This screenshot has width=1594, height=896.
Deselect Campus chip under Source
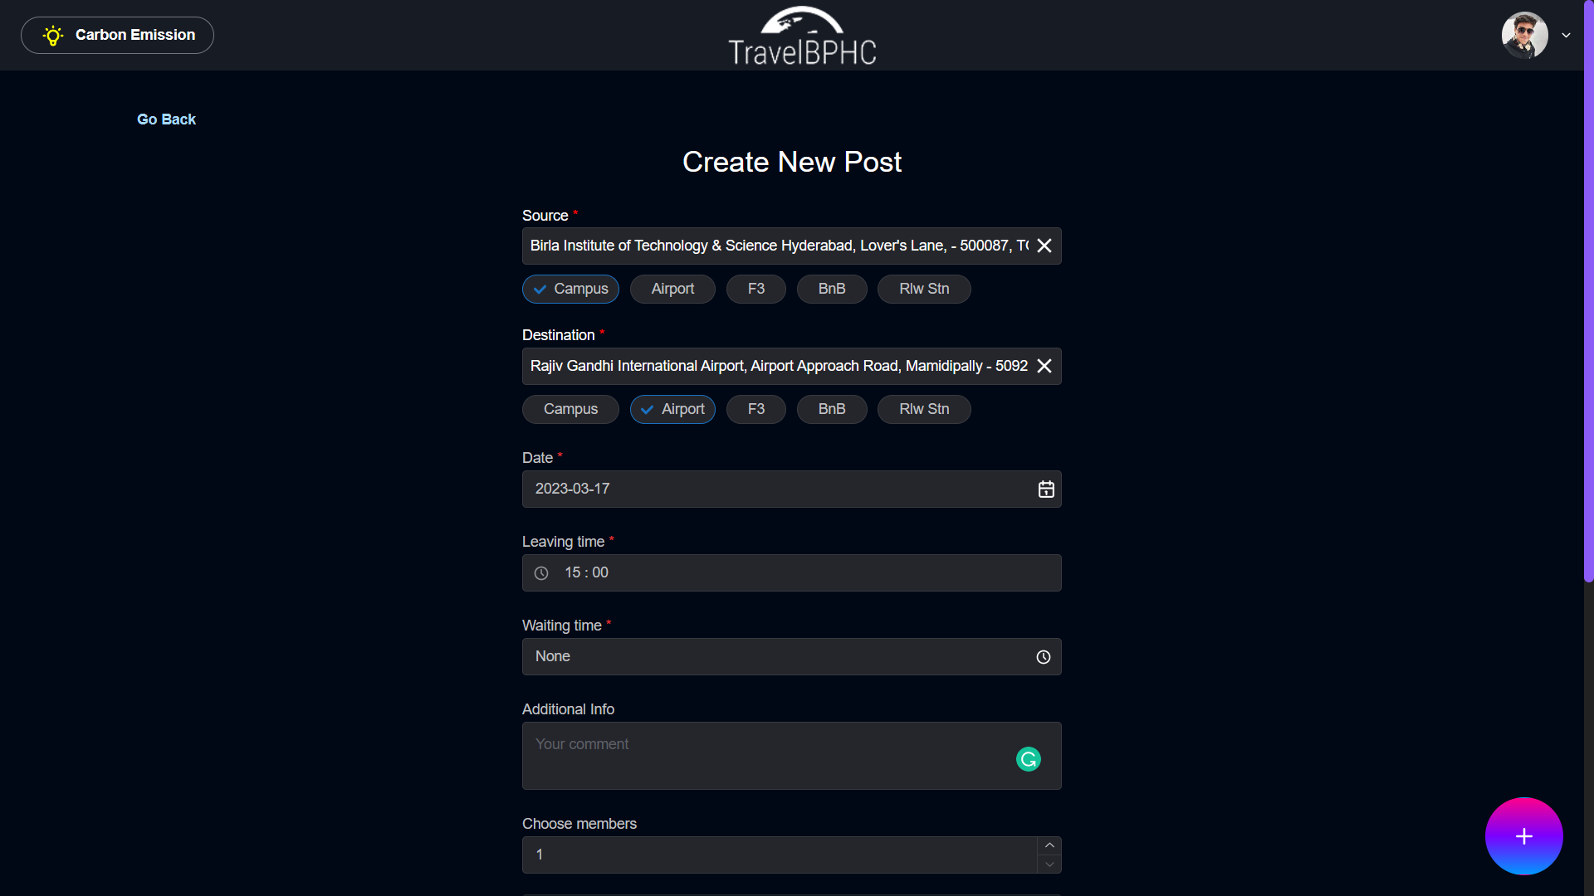coord(570,289)
